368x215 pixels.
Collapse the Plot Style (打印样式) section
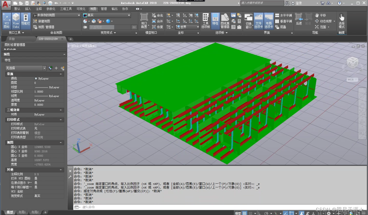61,120
